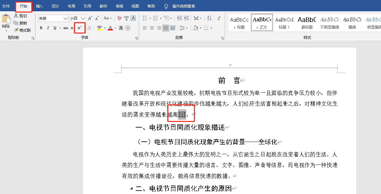This screenshot has height=194, width=381.
Task: Toggle Underline formatting
Action: (55, 28)
